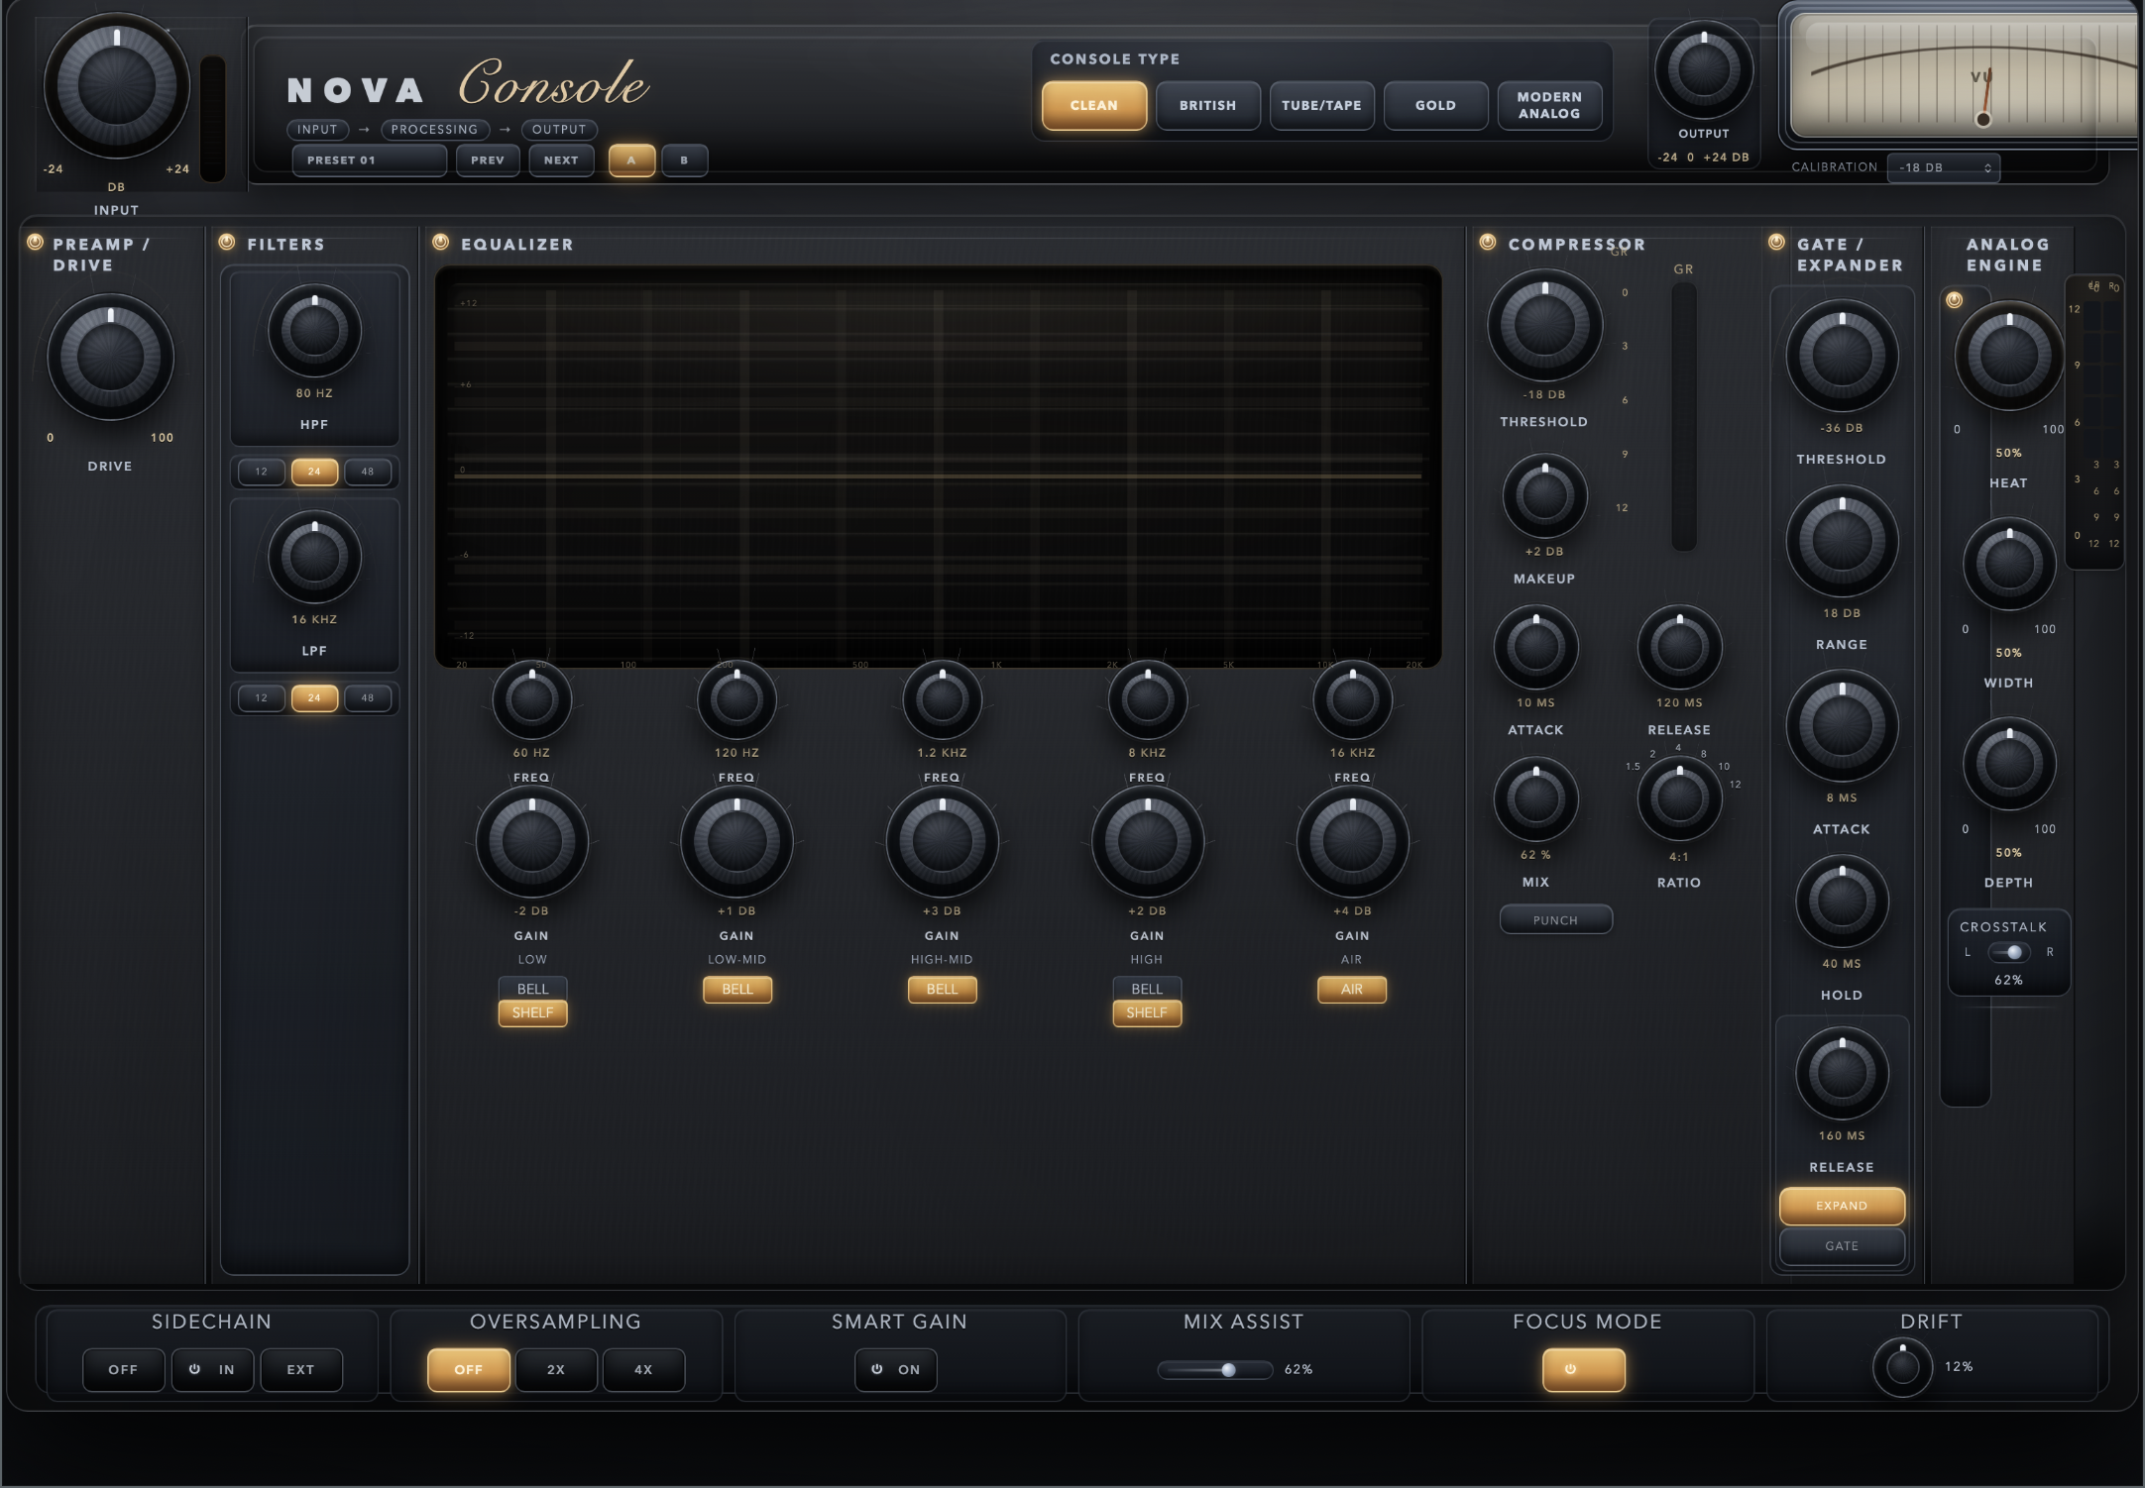
Task: Click the Air band AIR button
Action: click(1352, 989)
